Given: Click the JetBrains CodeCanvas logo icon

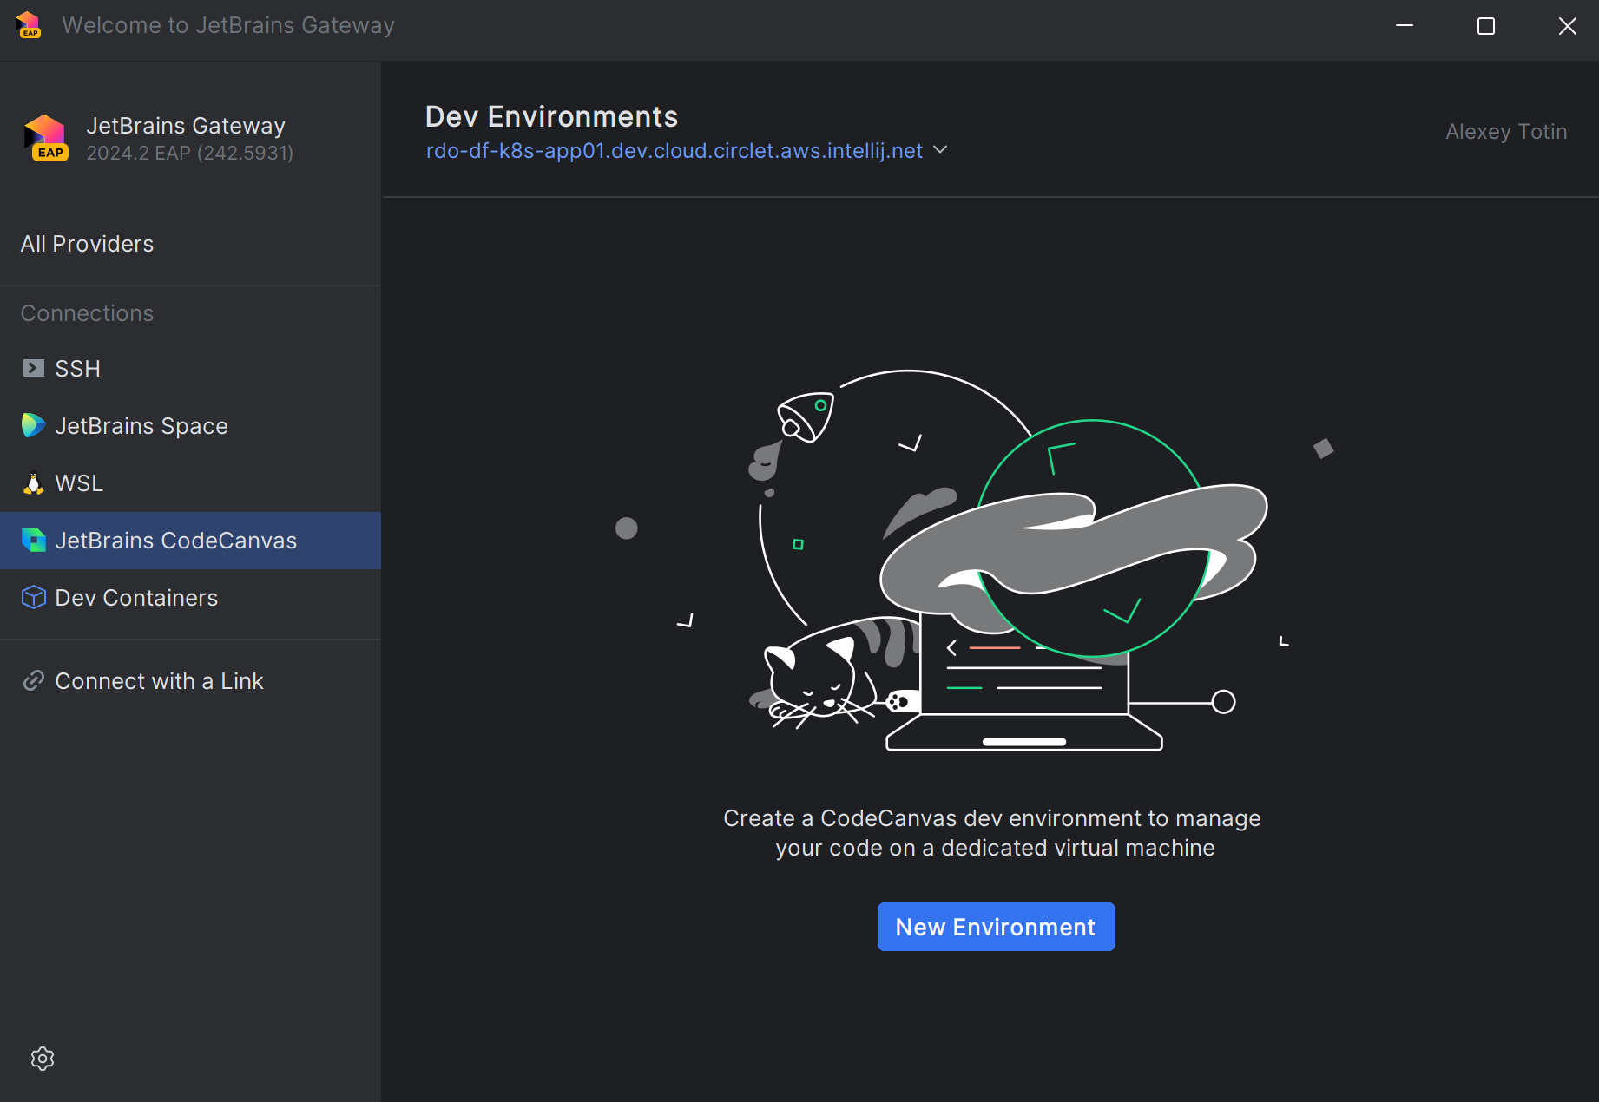Looking at the screenshot, I should [x=33, y=541].
